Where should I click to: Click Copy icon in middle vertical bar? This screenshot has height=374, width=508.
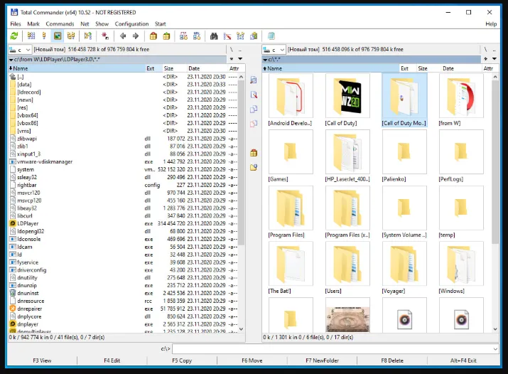tap(254, 109)
